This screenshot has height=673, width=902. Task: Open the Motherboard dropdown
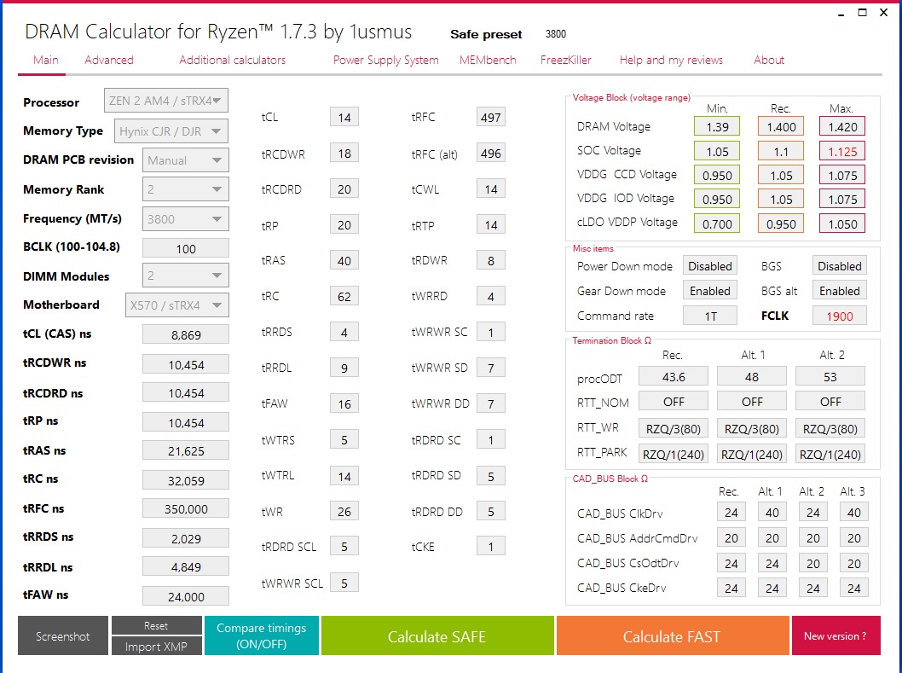[x=176, y=305]
